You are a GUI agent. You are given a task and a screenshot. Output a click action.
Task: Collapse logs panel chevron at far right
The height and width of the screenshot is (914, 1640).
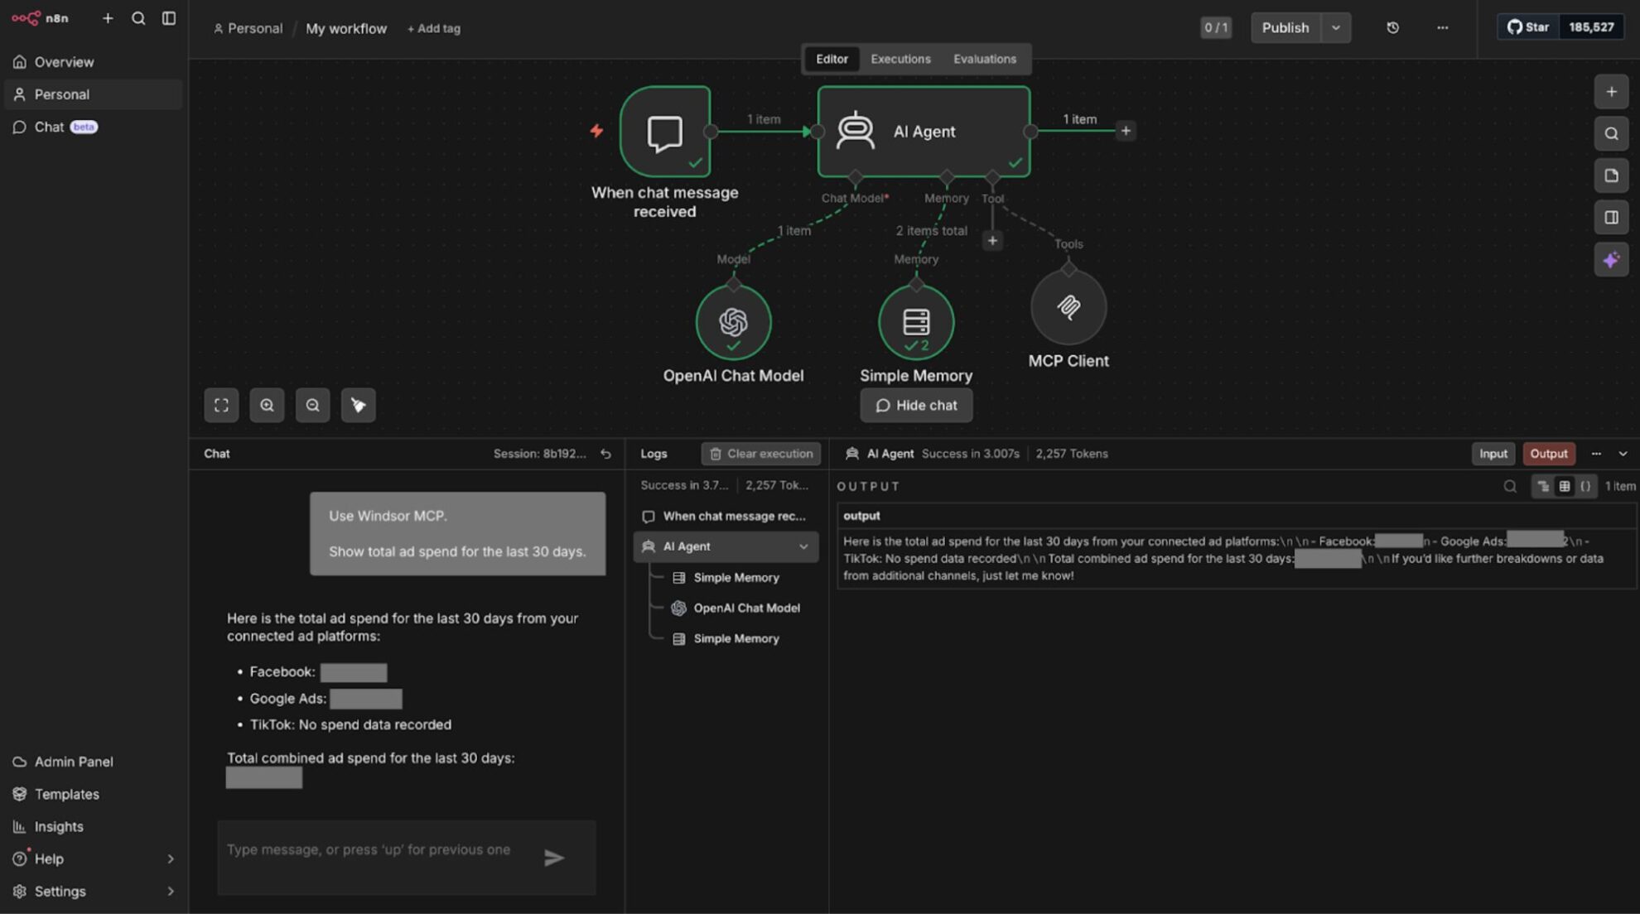[1623, 454]
